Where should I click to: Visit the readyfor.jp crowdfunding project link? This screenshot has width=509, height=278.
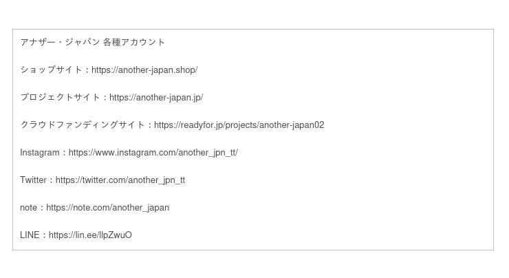(239, 125)
